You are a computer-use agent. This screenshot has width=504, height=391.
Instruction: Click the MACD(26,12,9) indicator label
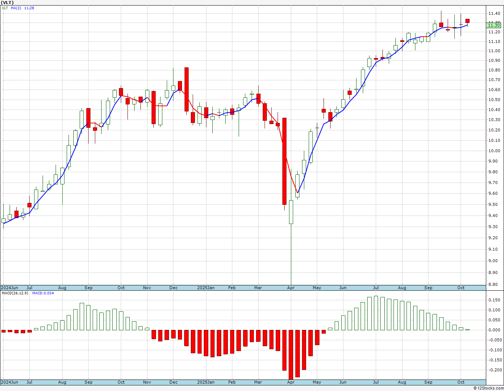[15, 293]
